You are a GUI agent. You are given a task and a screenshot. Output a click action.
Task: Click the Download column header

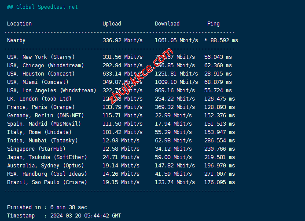point(167,24)
